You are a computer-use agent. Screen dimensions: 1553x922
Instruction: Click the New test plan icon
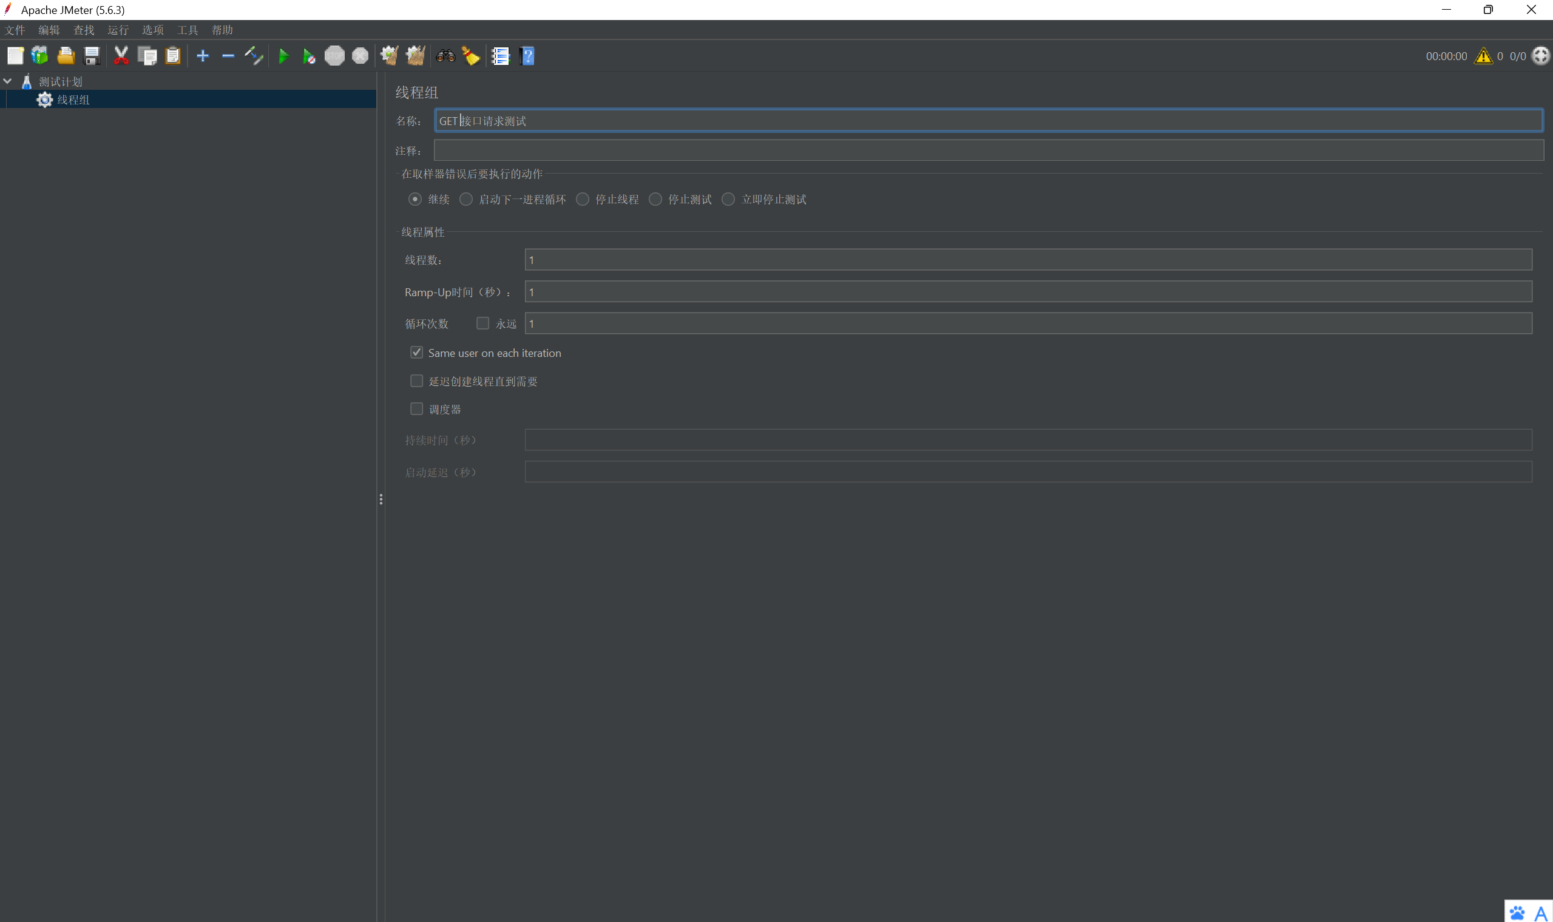pyautogui.click(x=15, y=56)
